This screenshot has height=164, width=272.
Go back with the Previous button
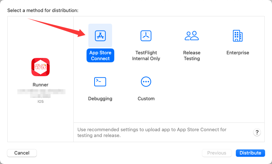217,153
